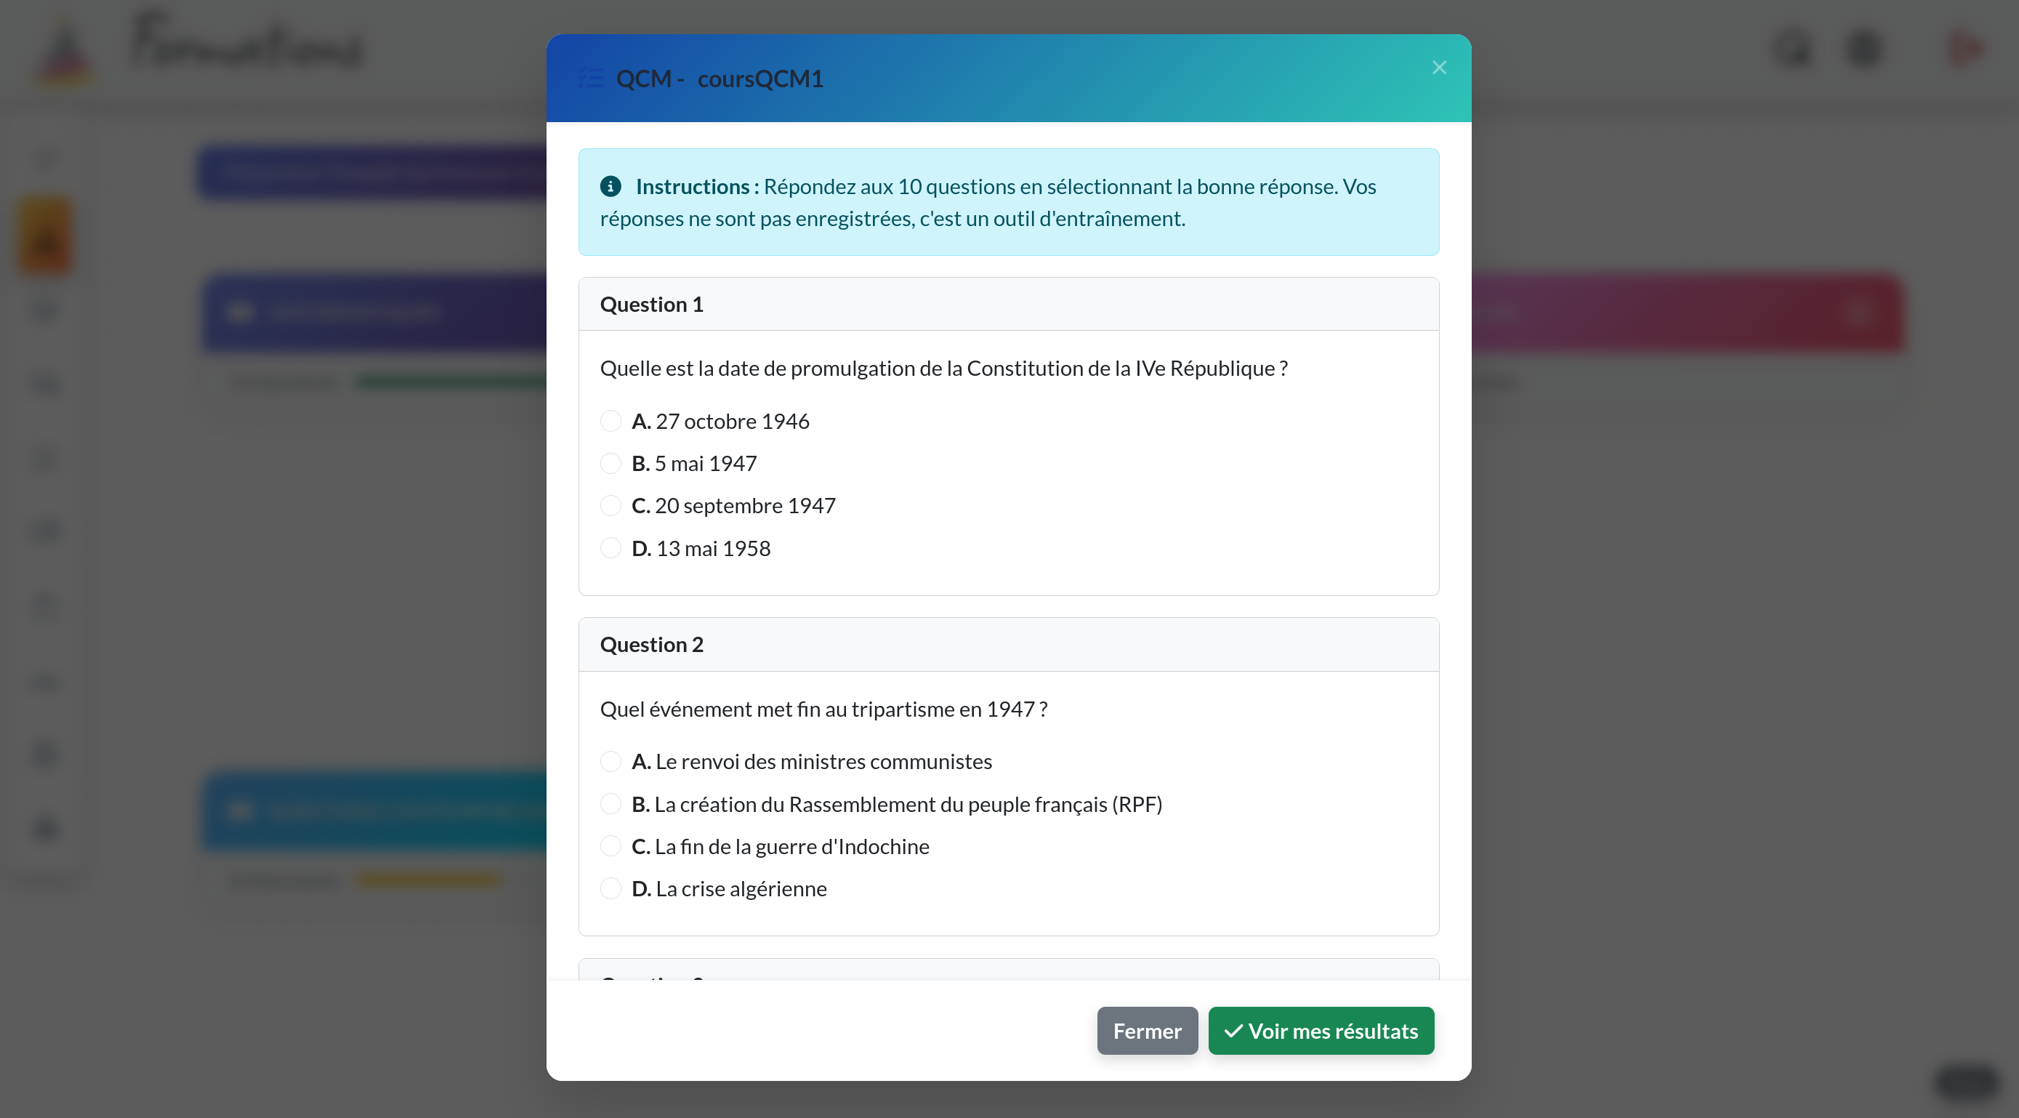Click the 'QCM - coursQCM1' modal title
This screenshot has height=1118, width=2019.
pos(719,79)
